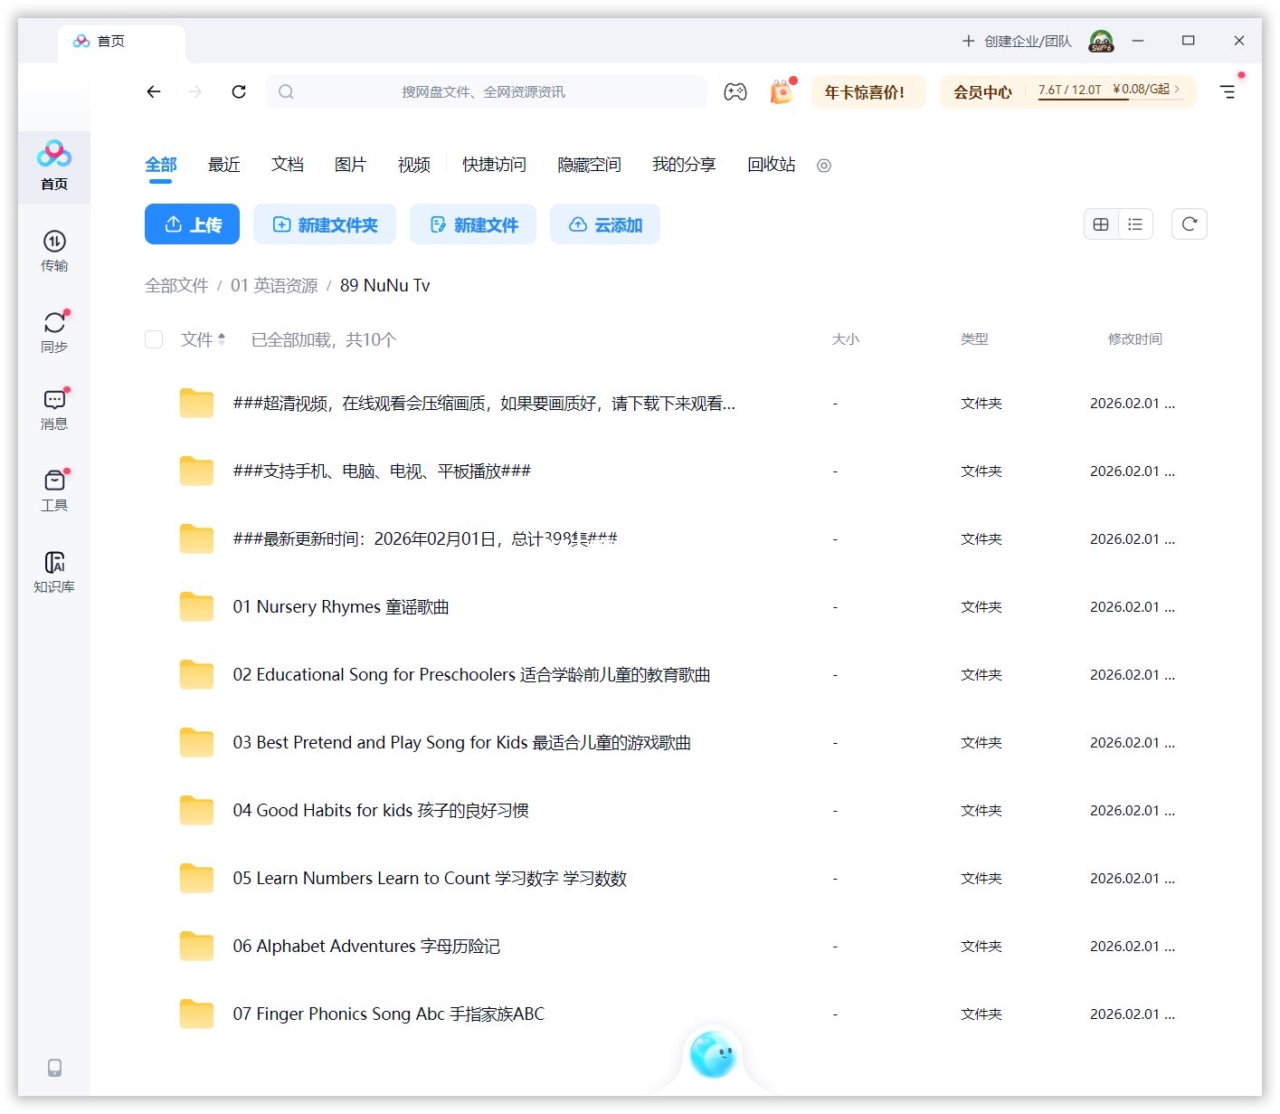The height and width of the screenshot is (1114, 1280).
Task: Switch to the 视频 tab
Action: (412, 165)
